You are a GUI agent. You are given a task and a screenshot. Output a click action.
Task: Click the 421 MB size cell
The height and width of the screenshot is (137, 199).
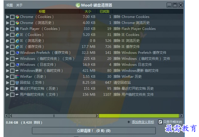pos(89,71)
